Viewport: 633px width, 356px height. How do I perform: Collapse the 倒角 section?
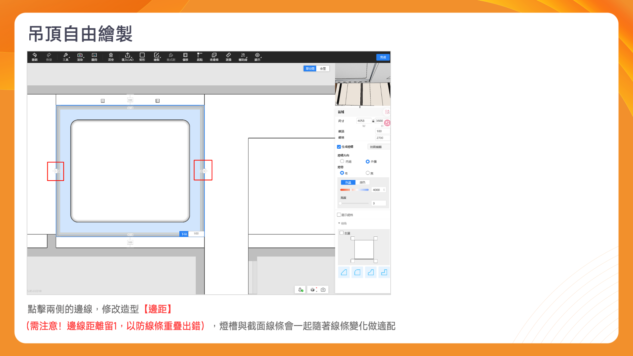[339, 223]
